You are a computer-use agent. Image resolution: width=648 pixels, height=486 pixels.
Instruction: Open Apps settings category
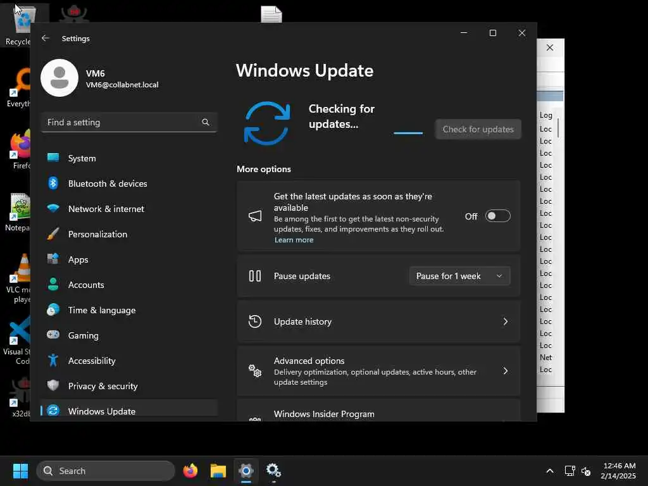click(x=129, y=259)
